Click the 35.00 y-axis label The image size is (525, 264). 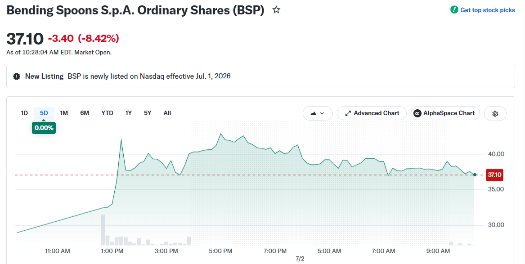click(496, 189)
